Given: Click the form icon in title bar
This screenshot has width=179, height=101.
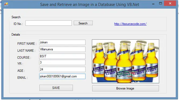Looking at the screenshot, I should (x=6, y=4).
